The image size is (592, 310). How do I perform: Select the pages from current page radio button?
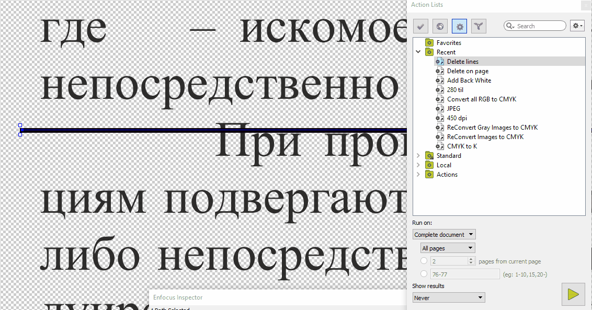pyautogui.click(x=424, y=261)
